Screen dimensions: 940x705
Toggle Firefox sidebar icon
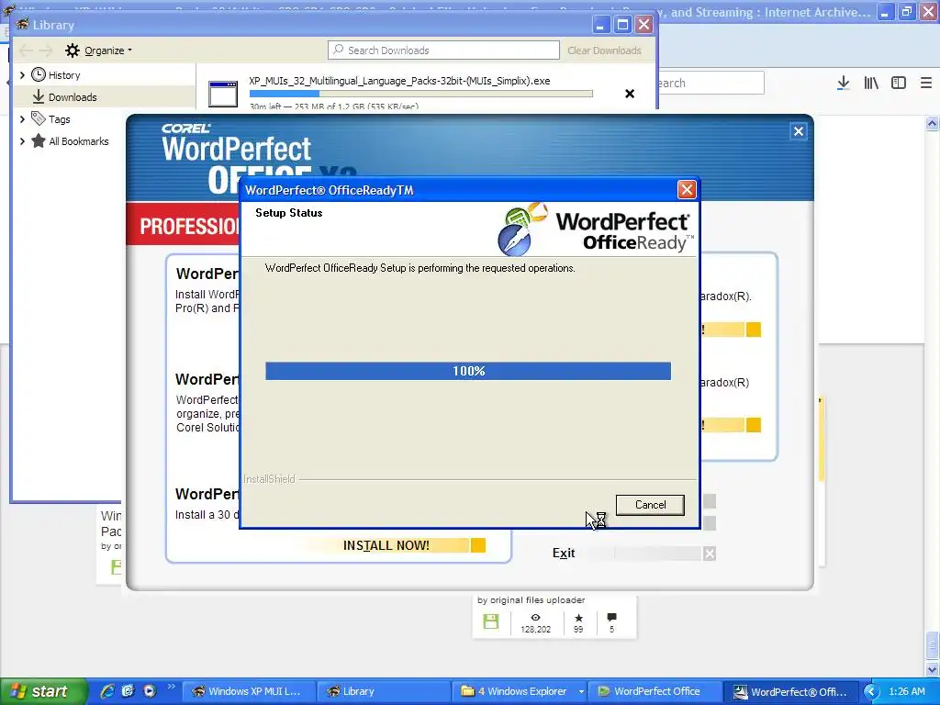[899, 83]
